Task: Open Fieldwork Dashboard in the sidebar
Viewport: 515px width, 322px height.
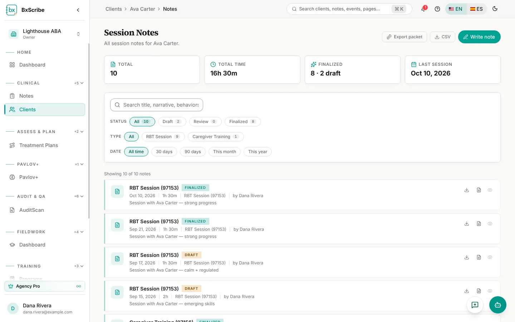Action: (45, 245)
